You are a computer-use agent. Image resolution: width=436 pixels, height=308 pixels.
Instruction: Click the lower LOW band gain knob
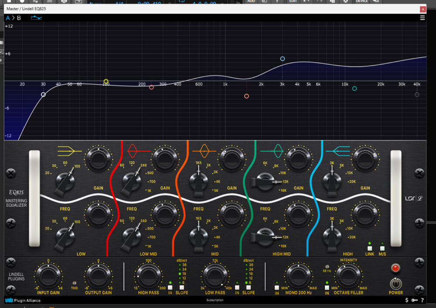click(x=98, y=215)
